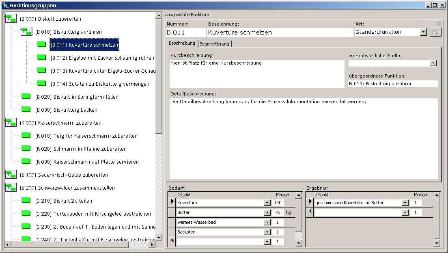Click the group icon of B 000 Biskuit zubereiten
The width and height of the screenshot is (448, 253).
[x=11, y=19]
